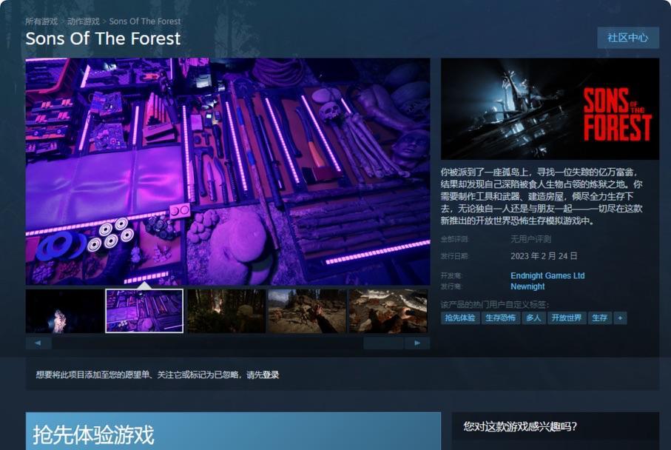Select the 多人 tag
This screenshot has width=671, height=450.
coord(533,318)
